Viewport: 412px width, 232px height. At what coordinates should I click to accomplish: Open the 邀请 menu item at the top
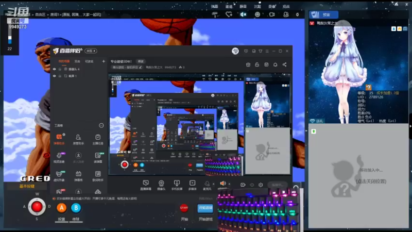tap(229, 7)
